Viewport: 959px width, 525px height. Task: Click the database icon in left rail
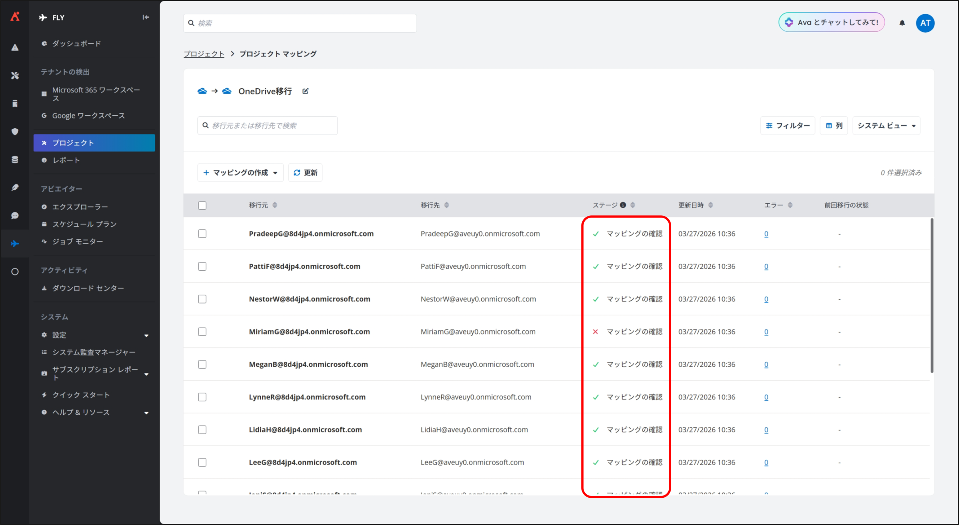[15, 160]
